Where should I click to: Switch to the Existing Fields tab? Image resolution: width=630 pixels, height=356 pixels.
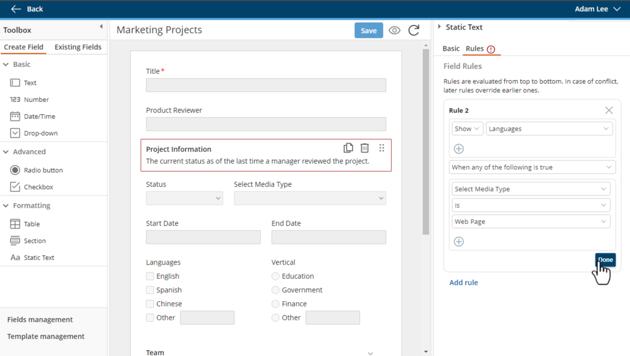(78, 47)
